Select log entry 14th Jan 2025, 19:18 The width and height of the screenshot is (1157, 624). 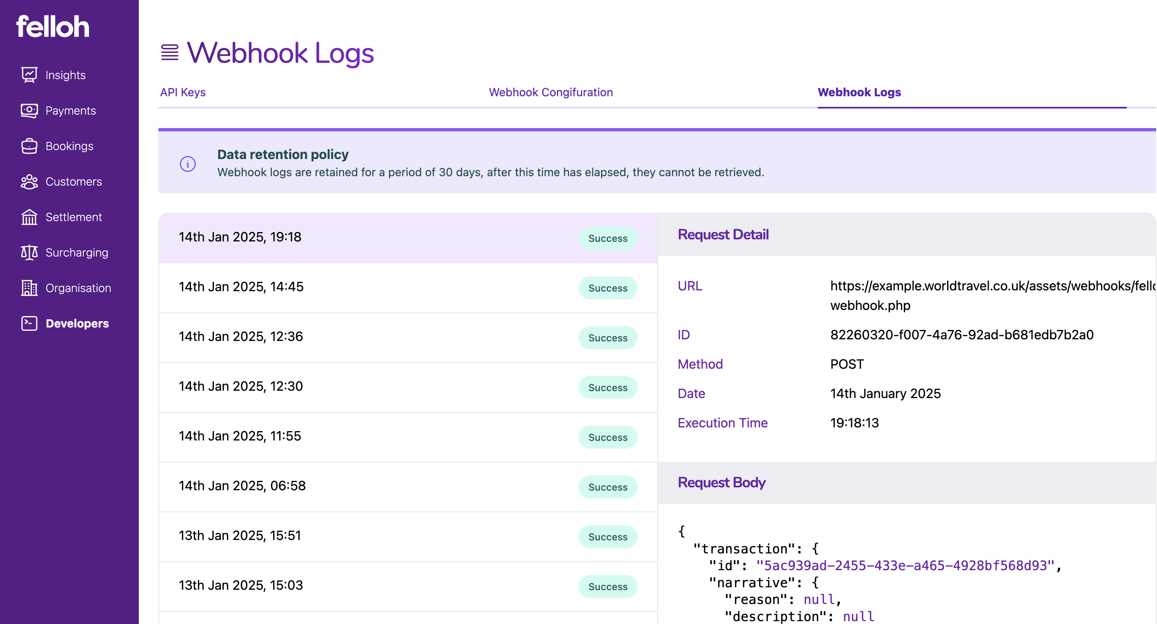pyautogui.click(x=408, y=238)
